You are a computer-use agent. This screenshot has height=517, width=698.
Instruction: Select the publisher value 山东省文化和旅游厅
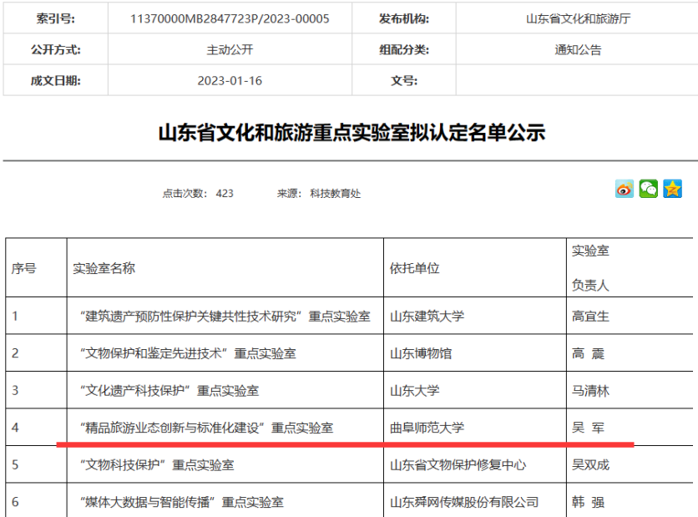point(577,18)
